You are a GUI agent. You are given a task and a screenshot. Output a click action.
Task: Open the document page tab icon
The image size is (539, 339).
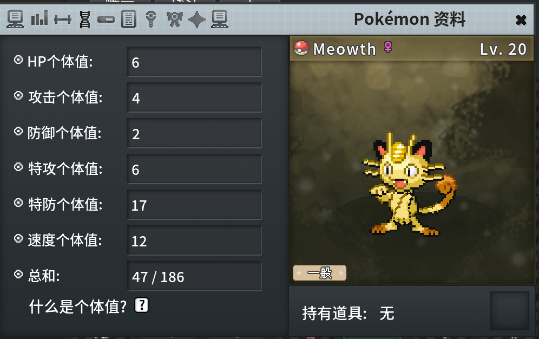click(129, 19)
